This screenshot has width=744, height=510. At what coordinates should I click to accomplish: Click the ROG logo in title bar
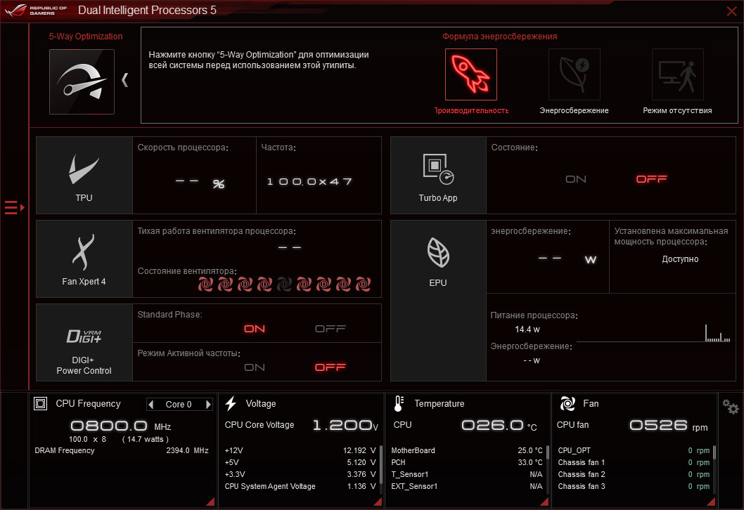point(15,11)
